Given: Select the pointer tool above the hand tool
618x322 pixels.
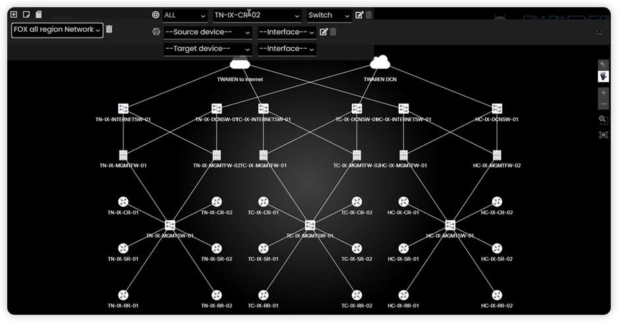Looking at the screenshot, I should click(x=603, y=65).
